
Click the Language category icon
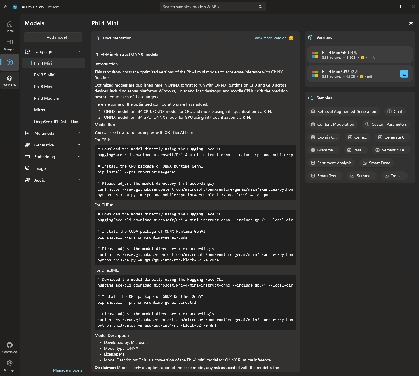click(27, 51)
